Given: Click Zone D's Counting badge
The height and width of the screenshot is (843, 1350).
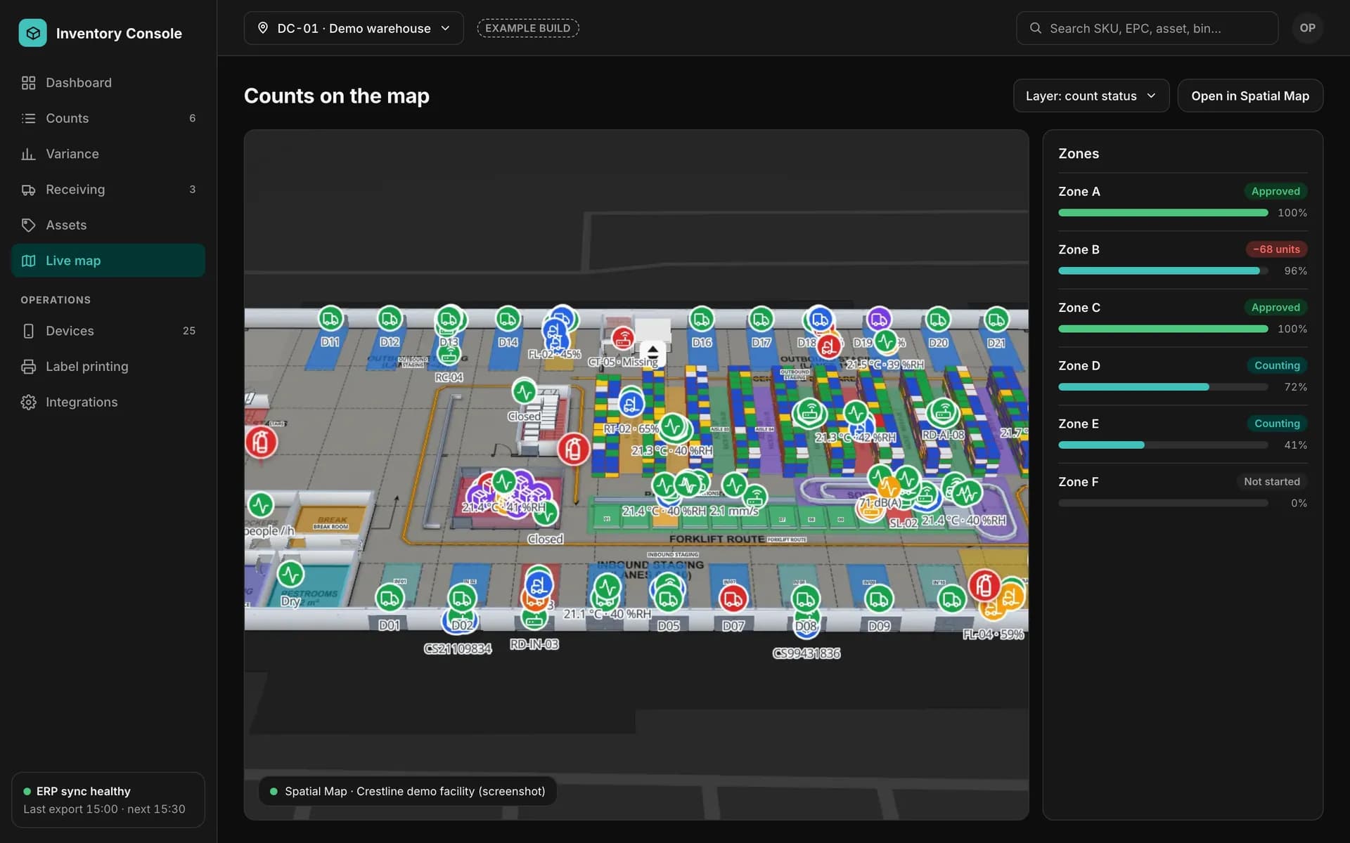Looking at the screenshot, I should pyautogui.click(x=1277, y=365).
